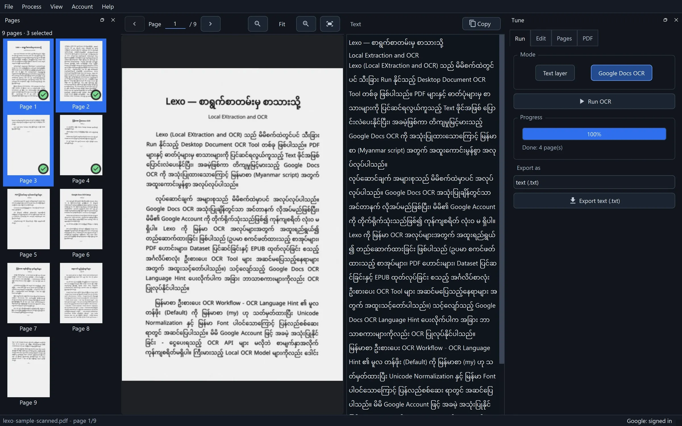
Task: Open the View menu
Action: [56, 7]
